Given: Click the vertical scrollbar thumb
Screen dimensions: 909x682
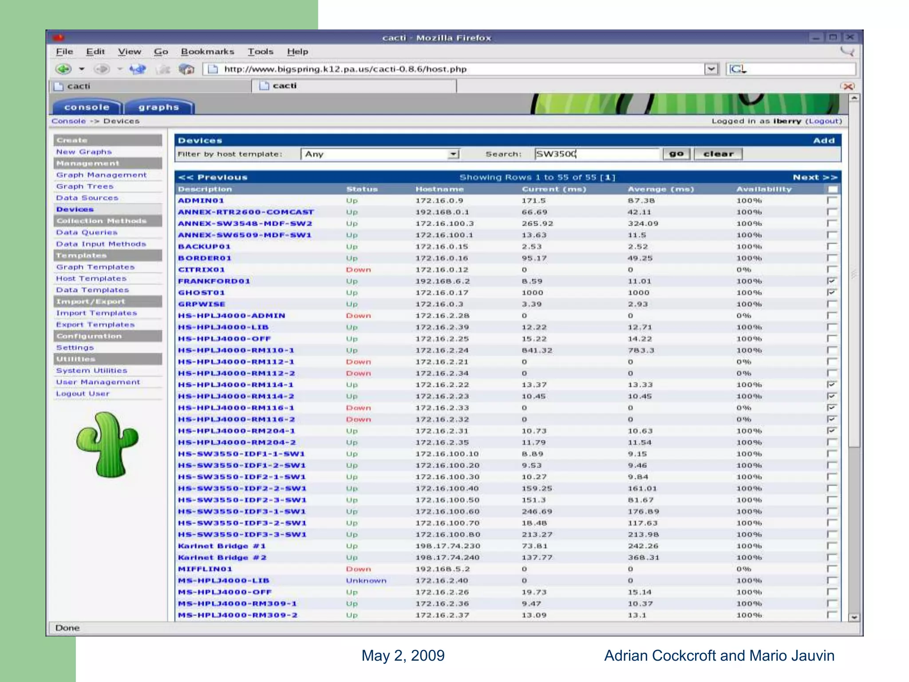Looking at the screenshot, I should pyautogui.click(x=854, y=274).
